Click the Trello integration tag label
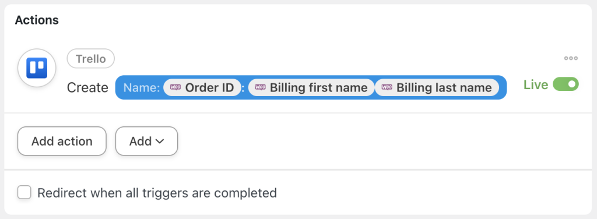Image resolution: width=597 pixels, height=219 pixels. click(x=90, y=59)
